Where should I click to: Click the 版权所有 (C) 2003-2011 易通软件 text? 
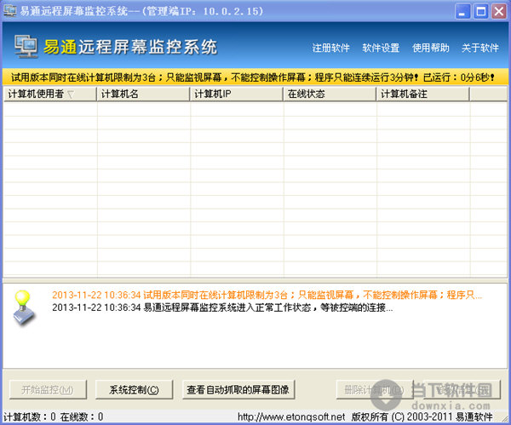coord(422,416)
